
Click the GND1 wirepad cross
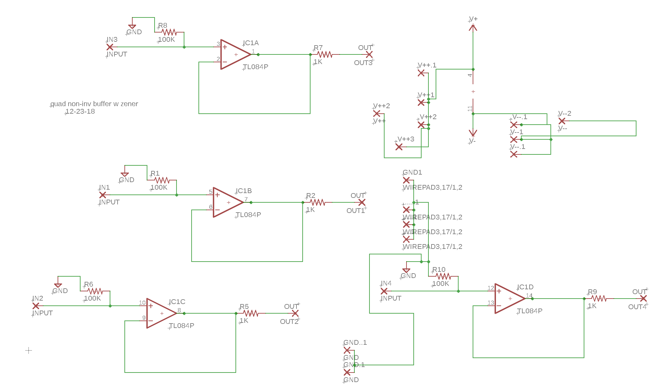406,180
